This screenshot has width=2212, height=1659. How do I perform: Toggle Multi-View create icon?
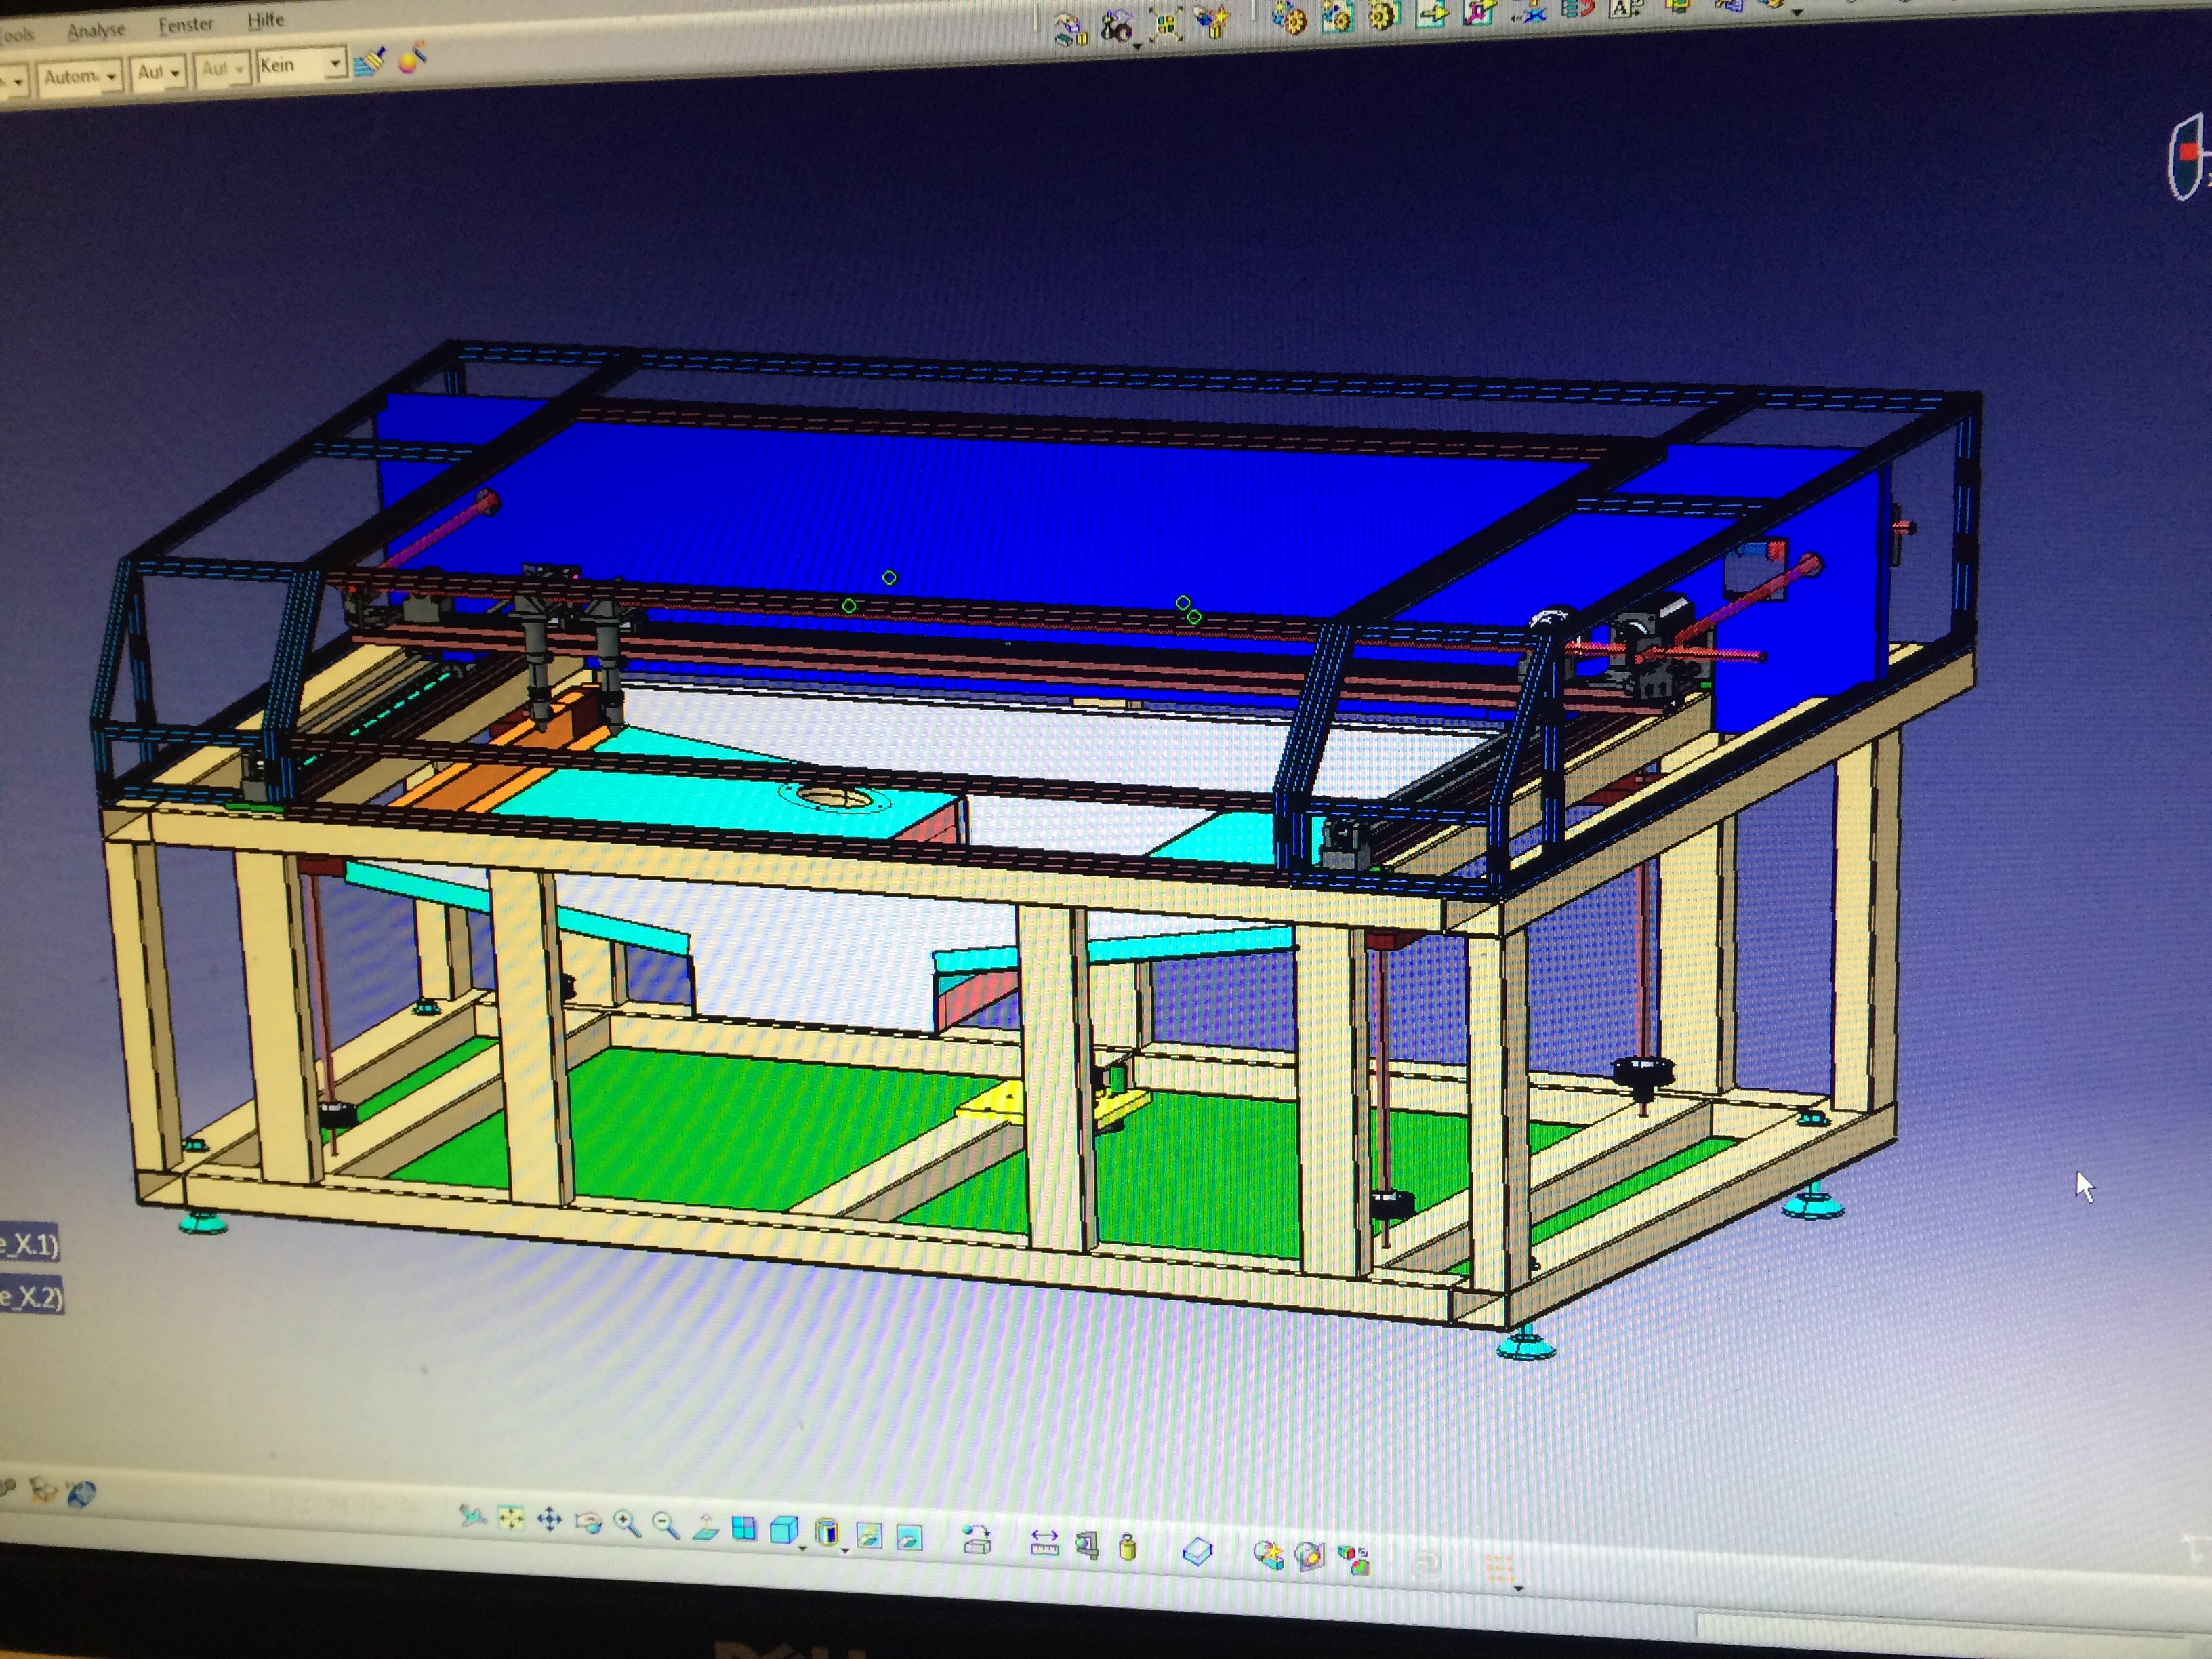coord(744,1529)
